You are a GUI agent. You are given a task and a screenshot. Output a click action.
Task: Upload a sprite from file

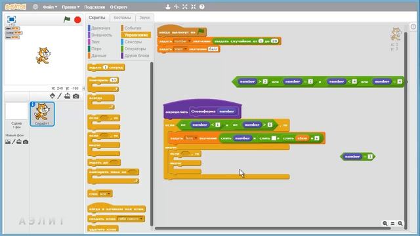pos(67,96)
